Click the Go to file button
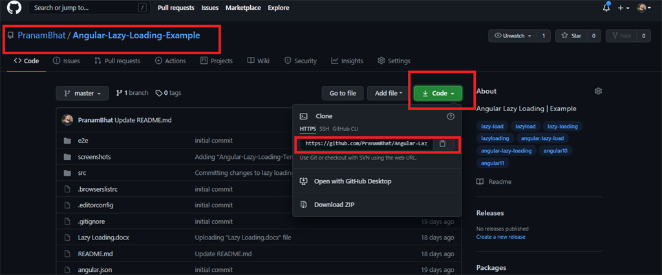 coord(343,93)
